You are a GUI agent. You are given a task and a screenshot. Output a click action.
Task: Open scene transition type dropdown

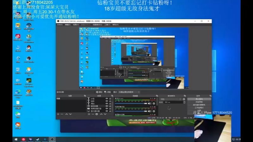coord(170,99)
